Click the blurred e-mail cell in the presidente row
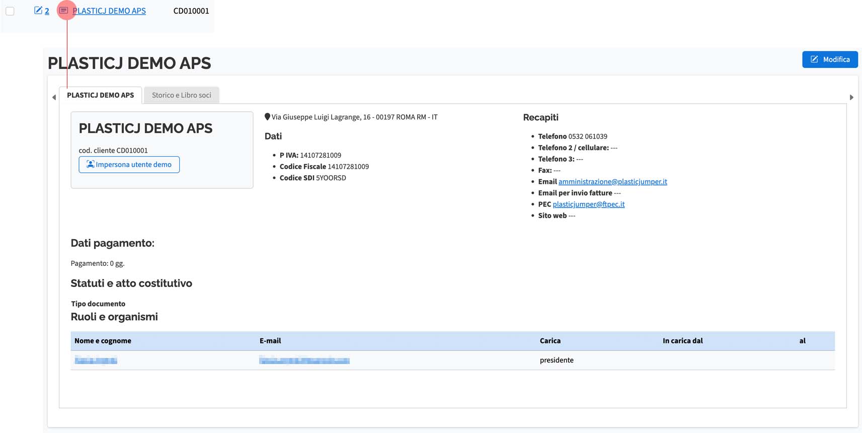The height and width of the screenshot is (433, 862). 304,360
